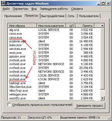Sort by ЦП column header
The width and height of the screenshot is (112, 121).
(71, 26)
